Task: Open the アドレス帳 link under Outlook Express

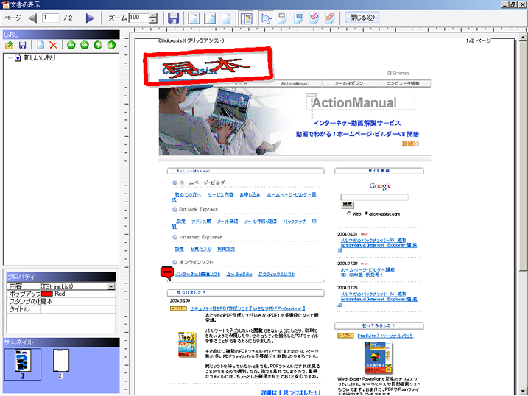Action: [201, 222]
